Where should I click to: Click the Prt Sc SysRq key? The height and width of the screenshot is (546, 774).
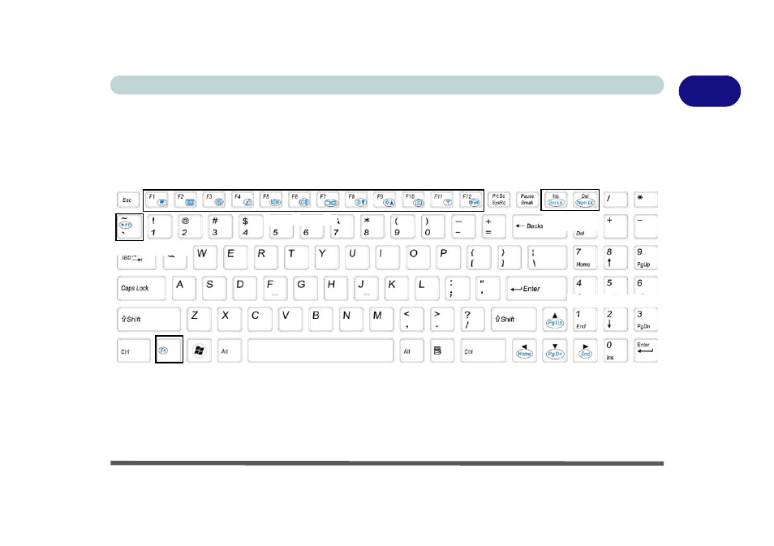pos(499,200)
